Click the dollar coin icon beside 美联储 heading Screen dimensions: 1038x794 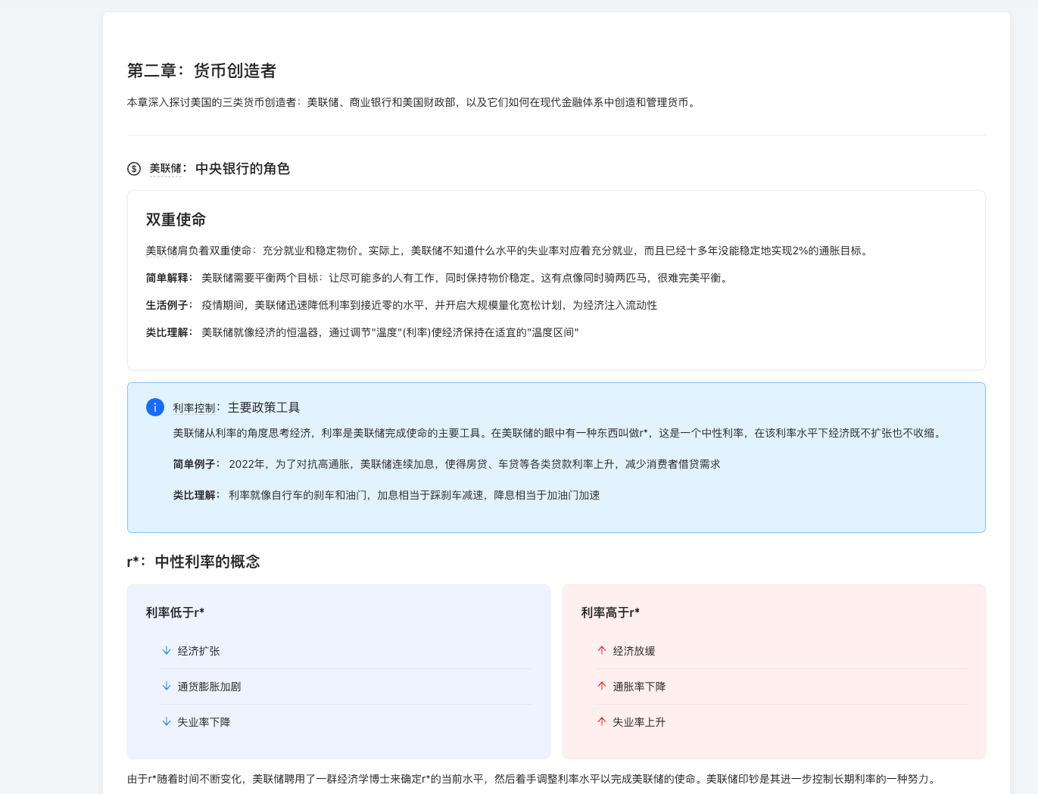(x=134, y=169)
